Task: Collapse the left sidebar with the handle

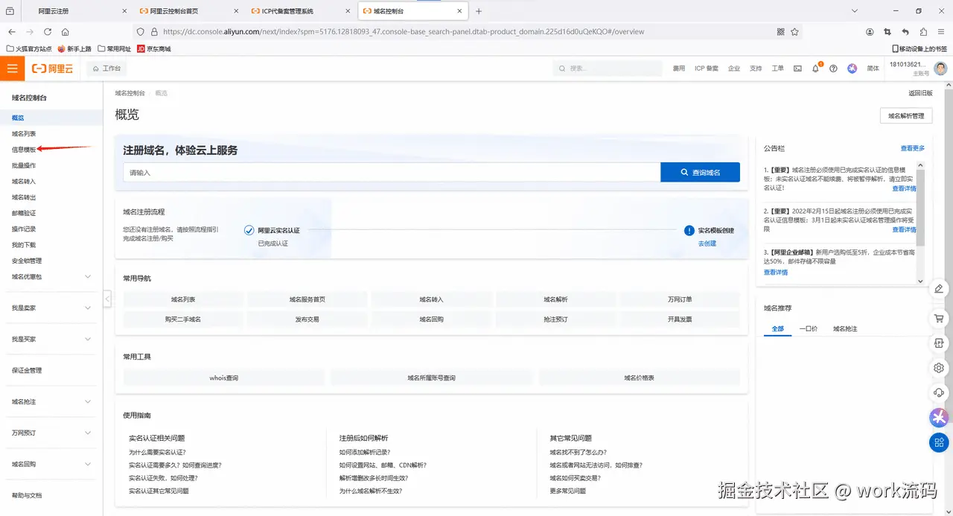Action: (x=107, y=299)
